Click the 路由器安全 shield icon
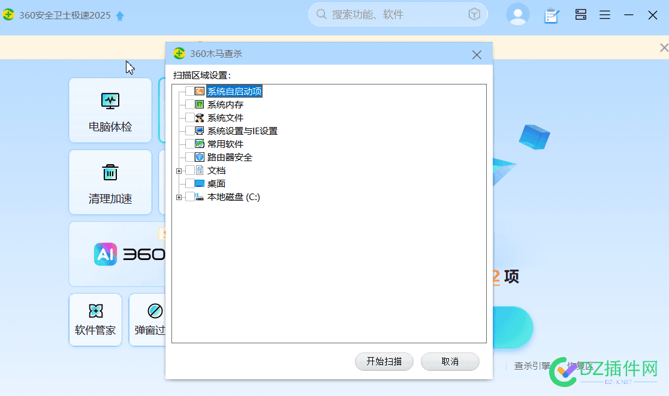The width and height of the screenshot is (669, 396). click(199, 158)
